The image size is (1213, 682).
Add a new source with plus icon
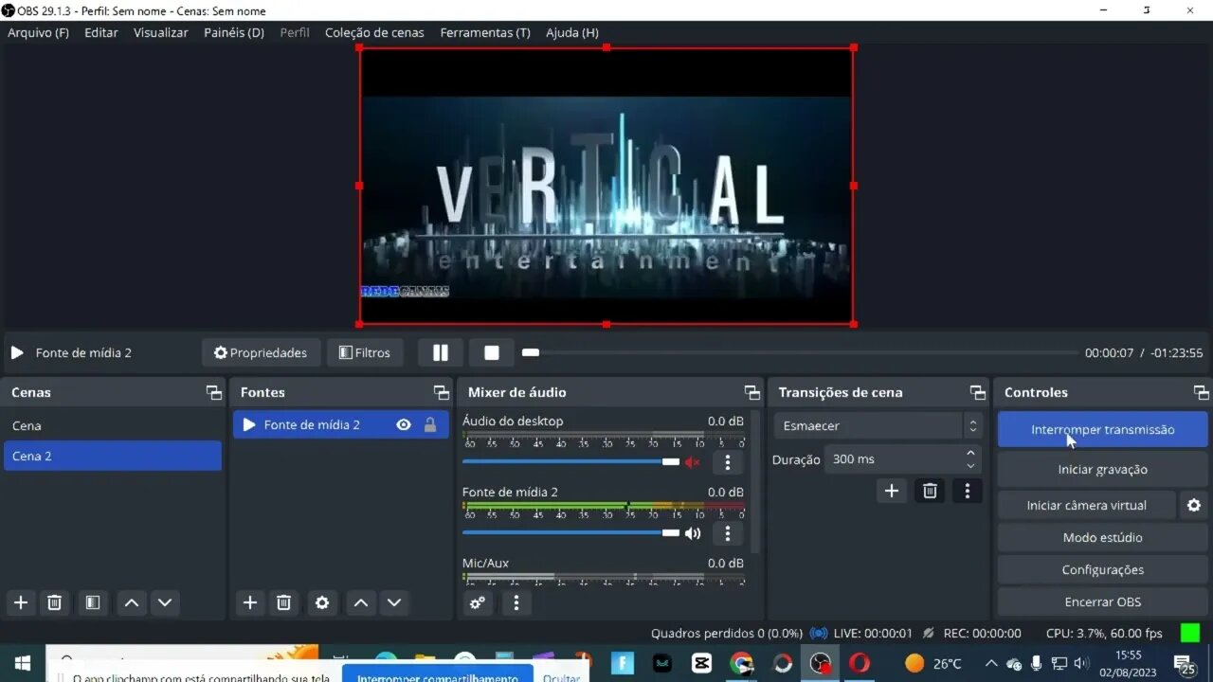[250, 602]
